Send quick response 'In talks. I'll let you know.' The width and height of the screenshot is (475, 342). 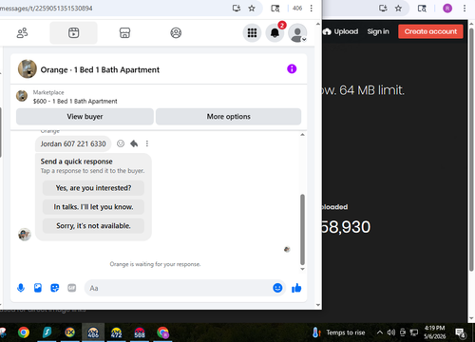pos(93,207)
